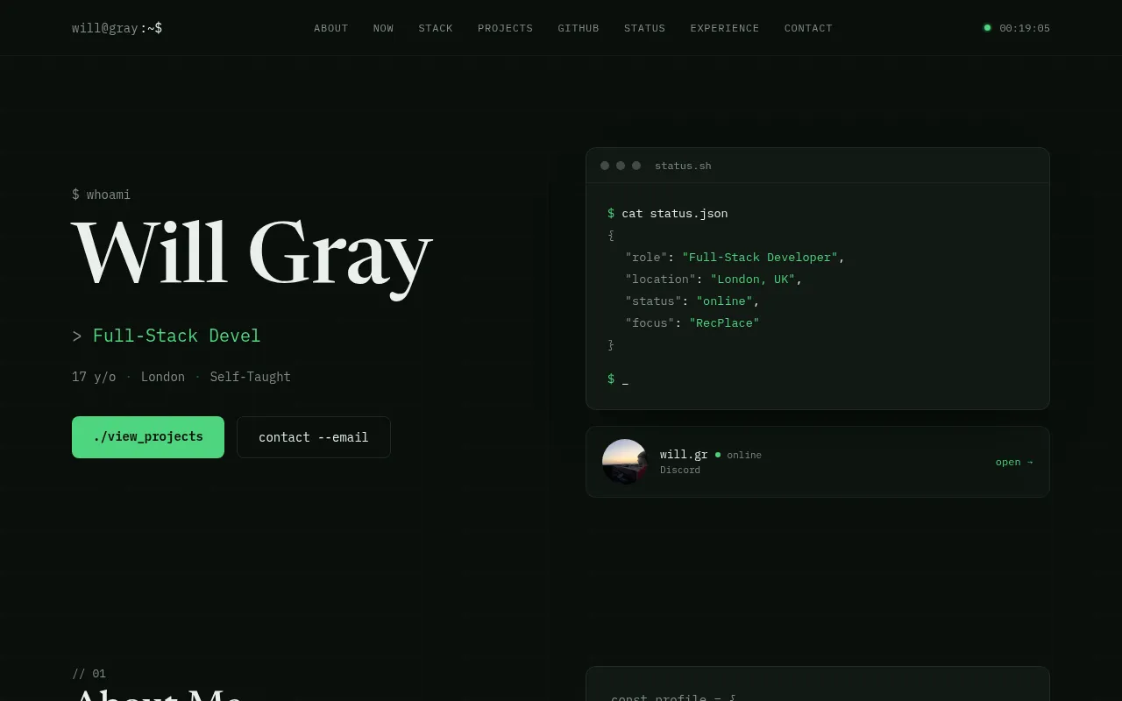Click the 00:19:05 clock readout
The height and width of the screenshot is (701, 1122).
(x=1025, y=28)
